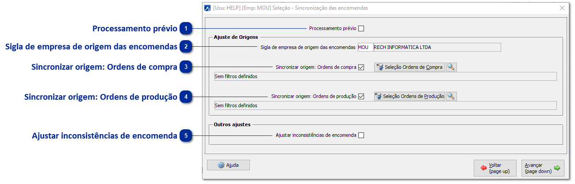The height and width of the screenshot is (184, 575).
Task: Proceed with the Avançar button
Action: pos(542,168)
